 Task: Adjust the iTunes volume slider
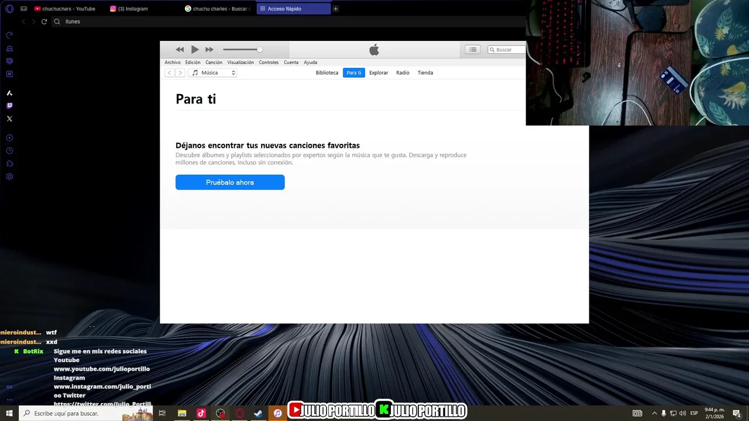coord(243,50)
